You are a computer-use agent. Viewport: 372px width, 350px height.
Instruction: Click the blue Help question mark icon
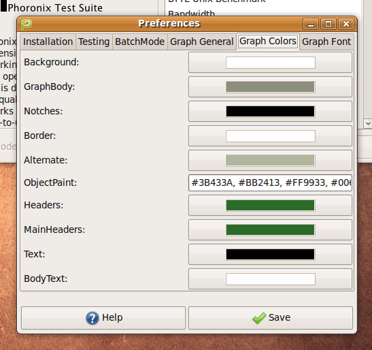click(x=92, y=318)
